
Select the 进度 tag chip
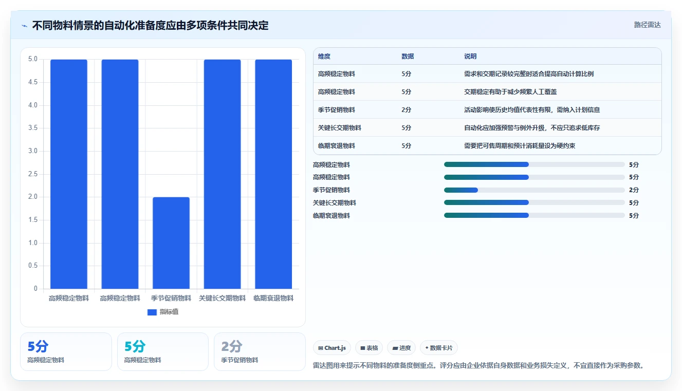pyautogui.click(x=401, y=348)
